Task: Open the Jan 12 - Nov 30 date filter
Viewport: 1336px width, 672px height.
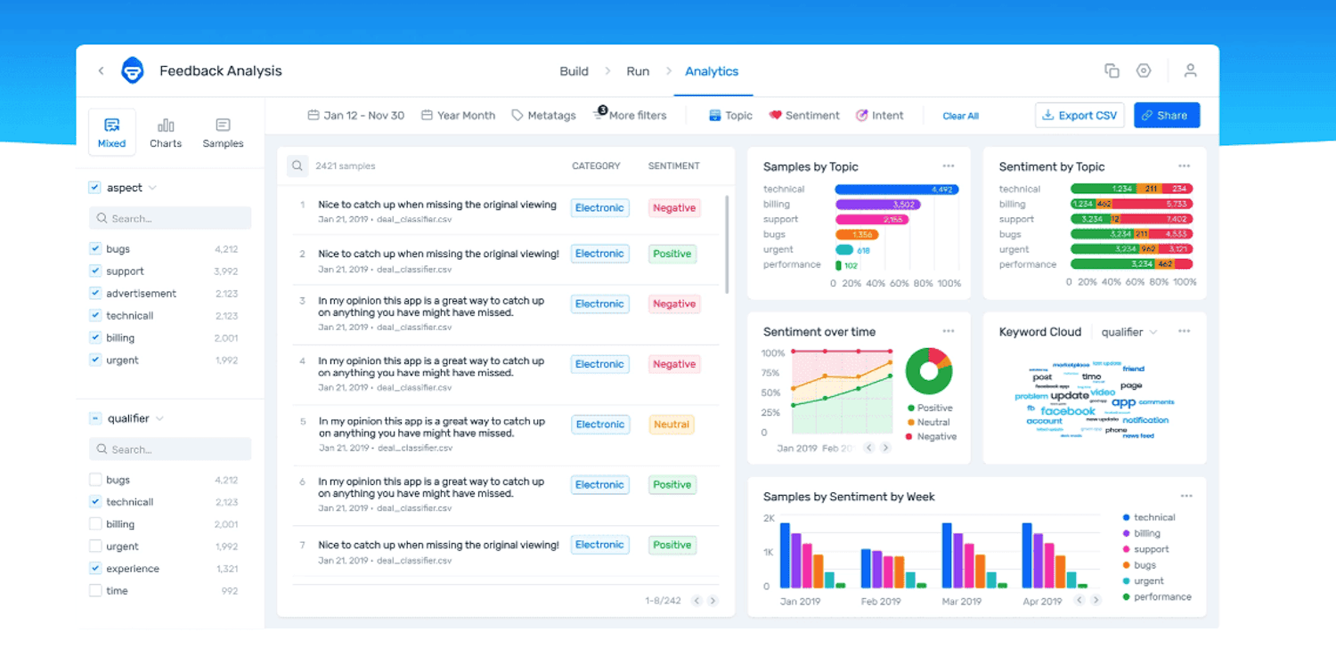Action: click(355, 116)
